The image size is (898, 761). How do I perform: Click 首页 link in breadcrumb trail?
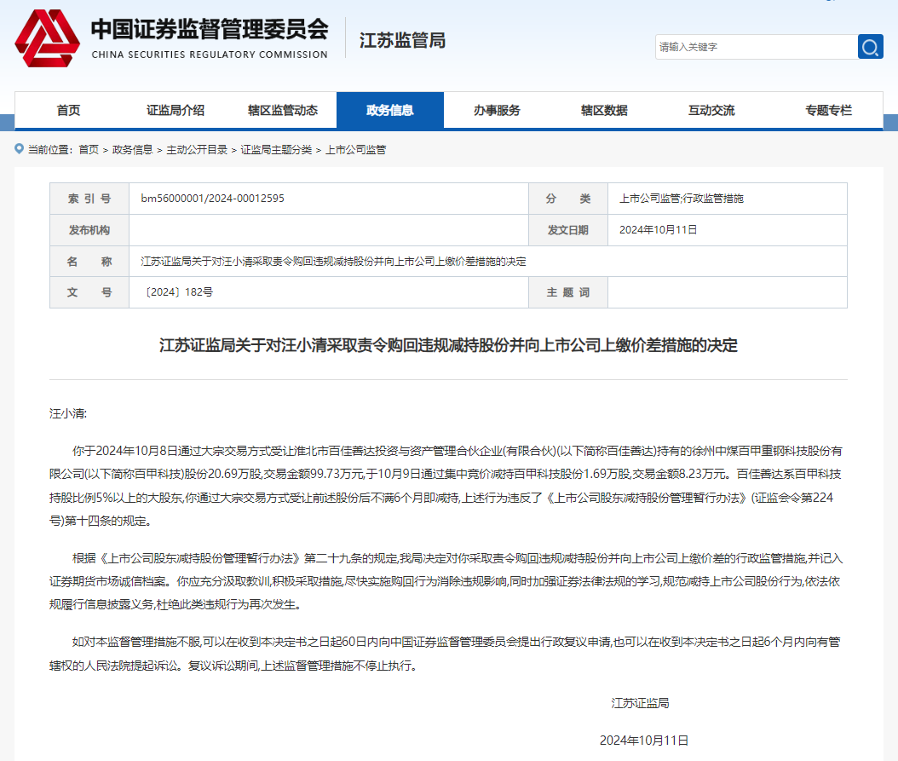[x=89, y=149]
